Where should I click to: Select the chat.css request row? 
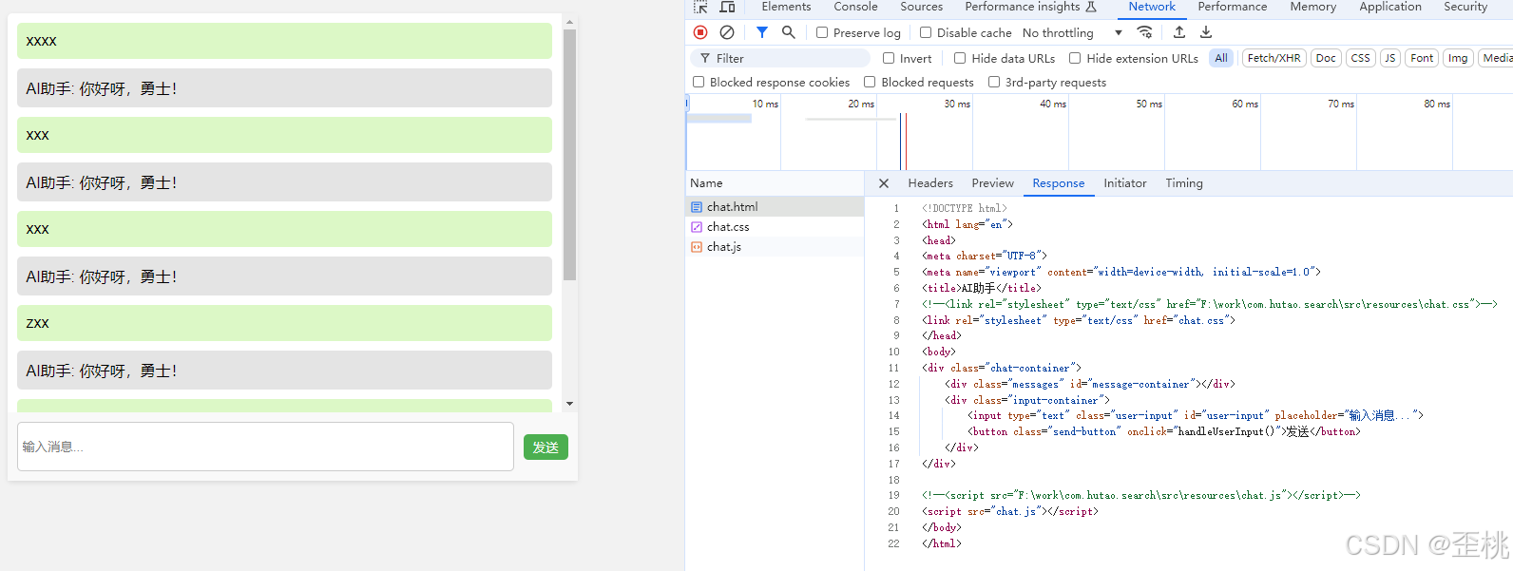coord(775,227)
